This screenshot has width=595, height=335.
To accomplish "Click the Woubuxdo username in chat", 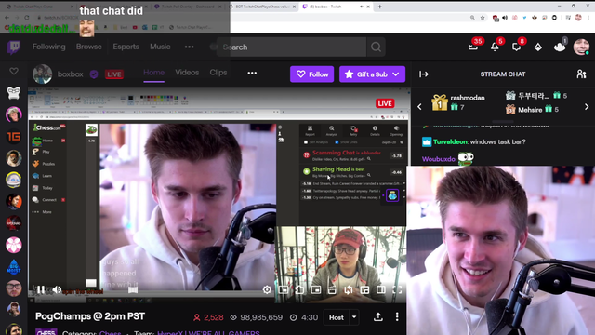I will (439, 159).
